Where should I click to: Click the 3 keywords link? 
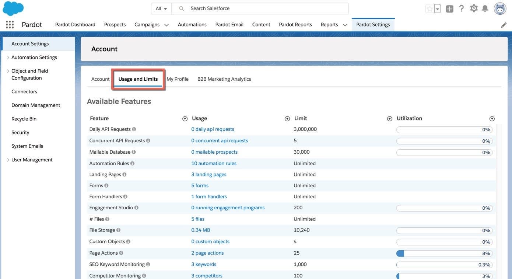coord(203,264)
